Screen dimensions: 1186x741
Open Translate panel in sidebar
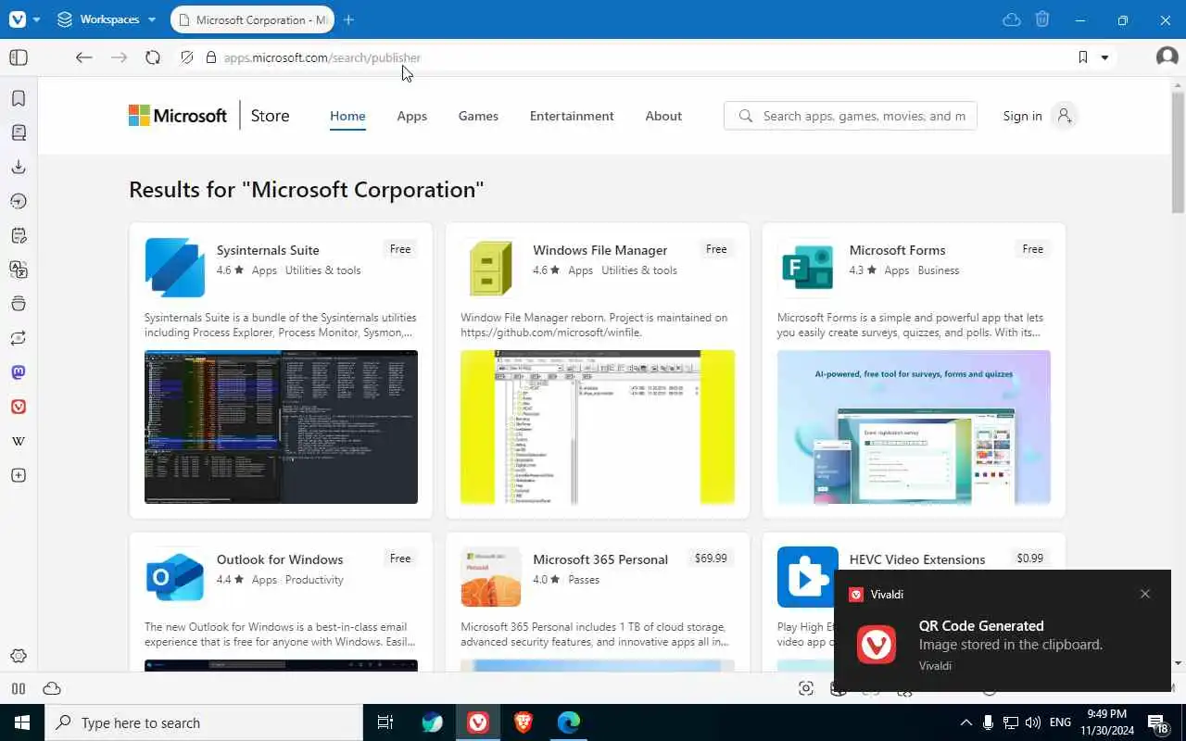click(19, 270)
